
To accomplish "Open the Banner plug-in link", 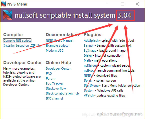I will coord(89,45).
